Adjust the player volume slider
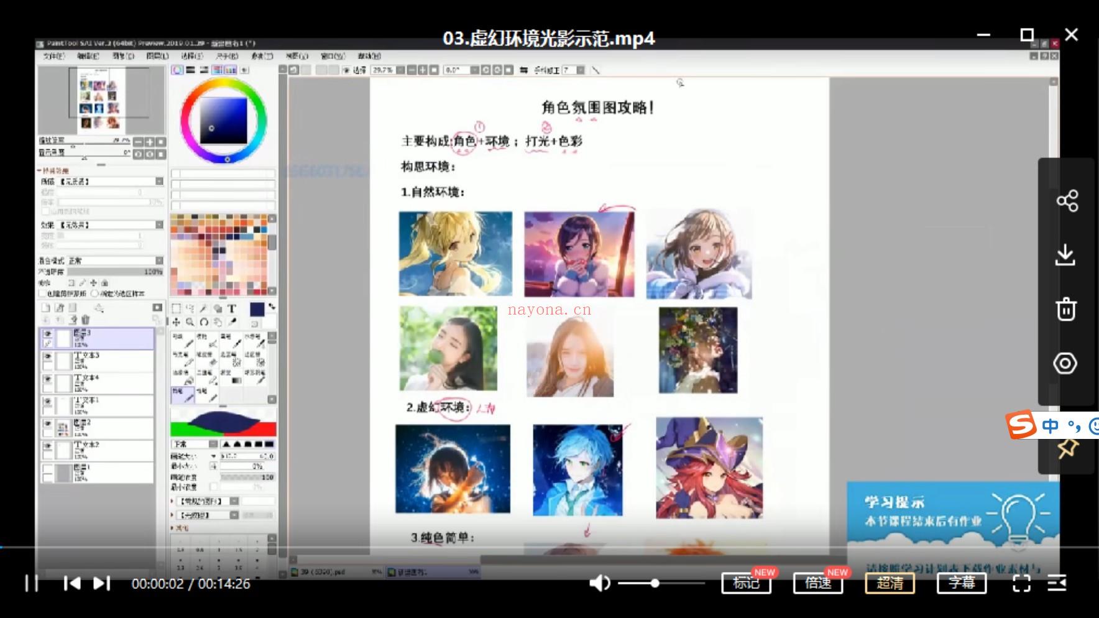 pos(661,583)
